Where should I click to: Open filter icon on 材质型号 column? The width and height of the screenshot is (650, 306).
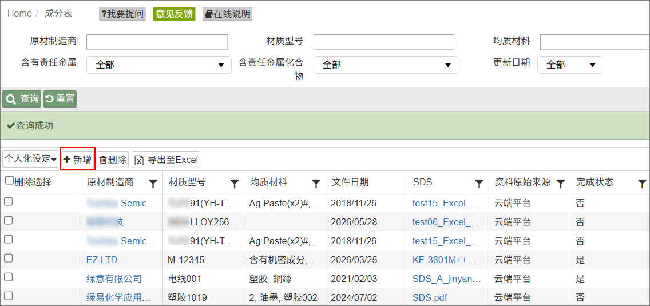pyautogui.click(x=235, y=183)
